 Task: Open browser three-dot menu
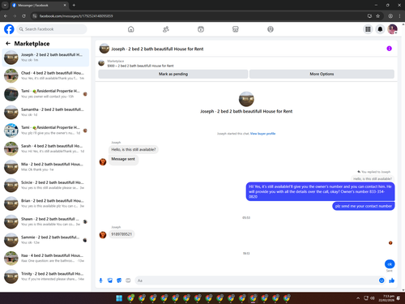pos(399,16)
